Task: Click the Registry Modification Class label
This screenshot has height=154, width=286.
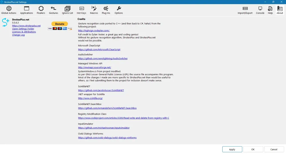Action: [92, 114]
